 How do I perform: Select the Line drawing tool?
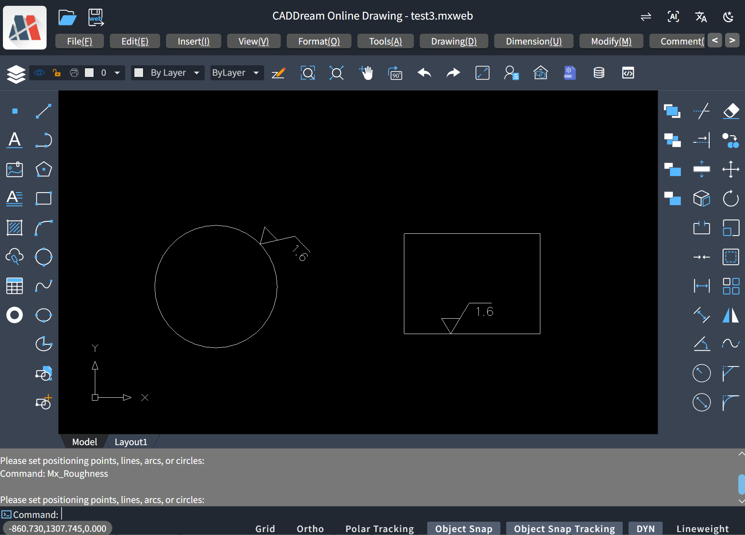point(43,111)
